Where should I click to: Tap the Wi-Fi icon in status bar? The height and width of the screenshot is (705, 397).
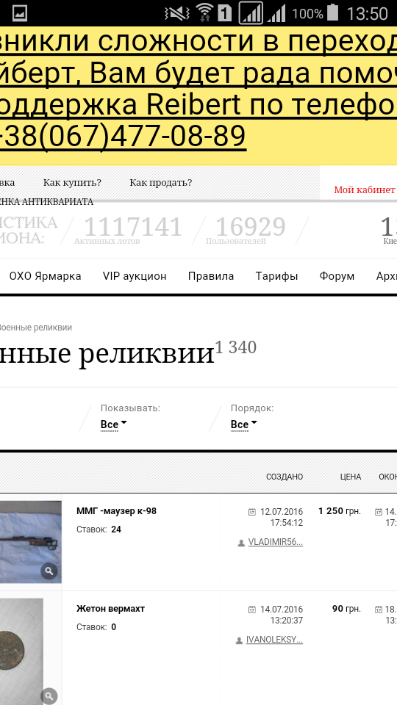tap(204, 12)
